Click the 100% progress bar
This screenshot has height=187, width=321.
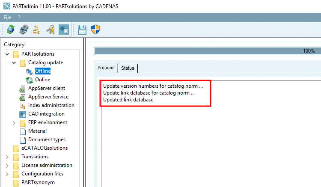pos(208,51)
